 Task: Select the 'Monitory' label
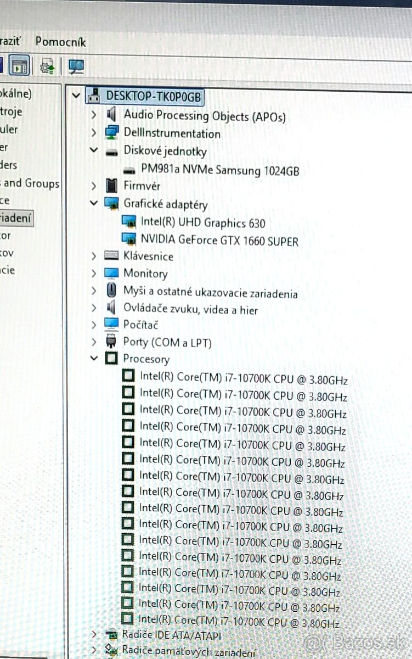pos(145,273)
